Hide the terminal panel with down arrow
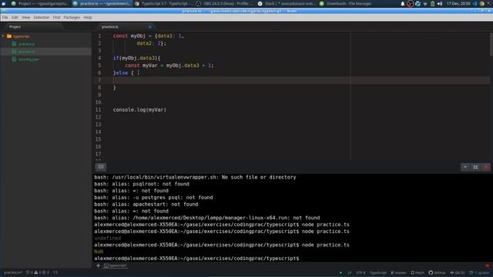 465,167
